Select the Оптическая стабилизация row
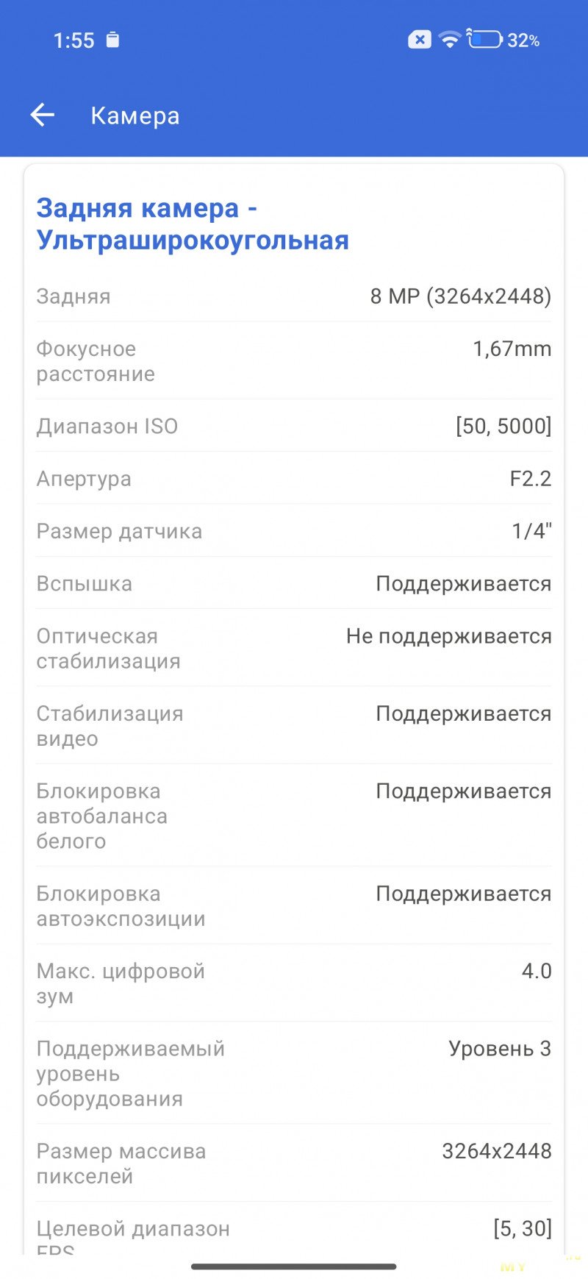The image size is (588, 1279). click(294, 649)
